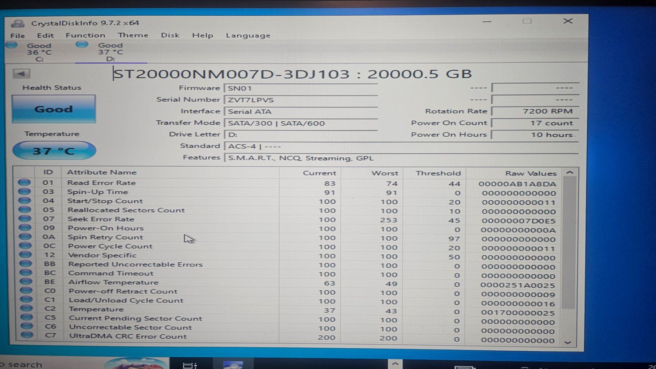Click the Power On Count 17 count field
The image size is (656, 369).
(x=535, y=123)
